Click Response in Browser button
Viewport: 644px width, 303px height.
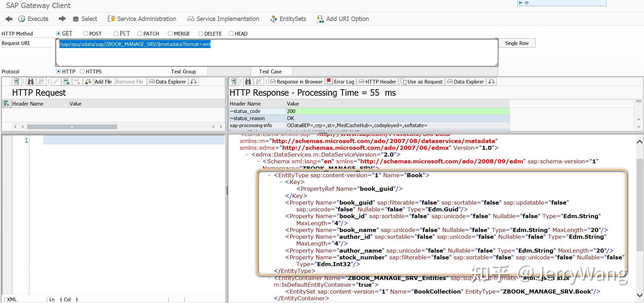pos(296,81)
